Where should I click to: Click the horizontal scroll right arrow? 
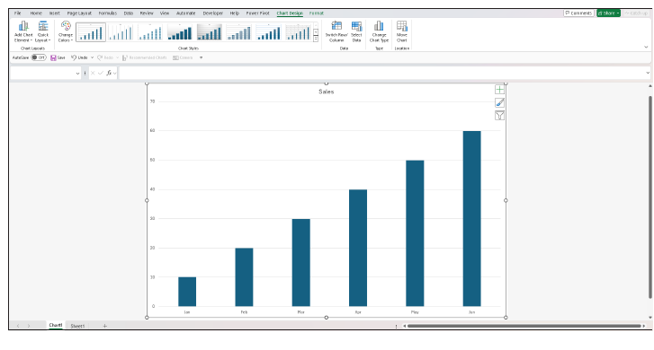coord(644,326)
